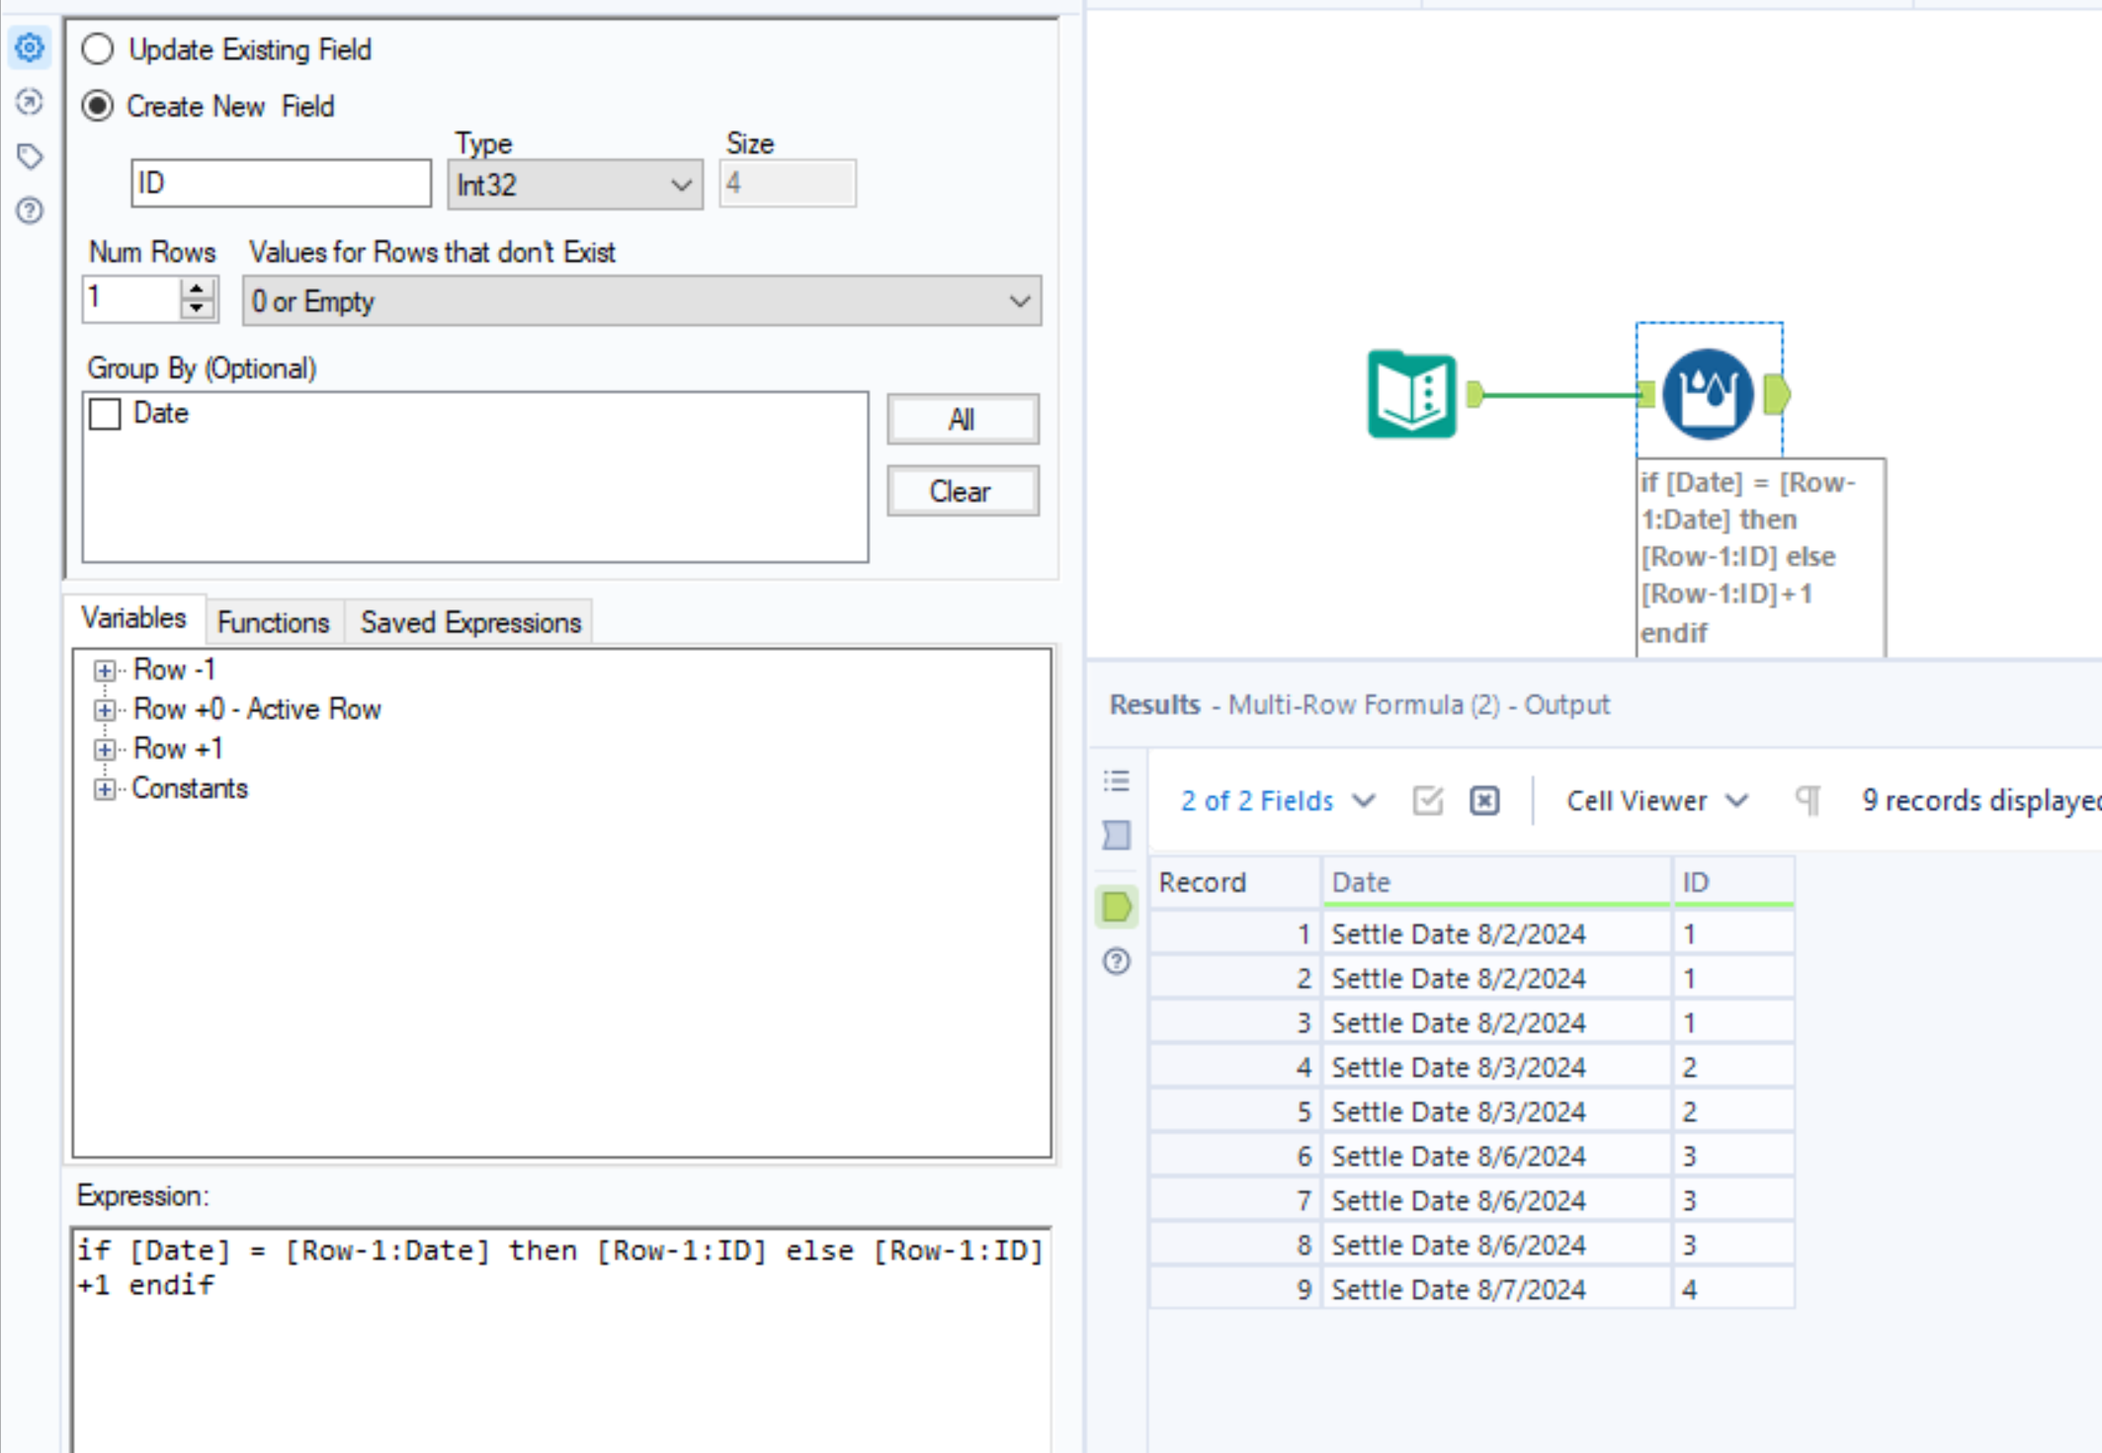Click the deselect fields X icon
Screen dimensions: 2102x1453
(x=1483, y=800)
